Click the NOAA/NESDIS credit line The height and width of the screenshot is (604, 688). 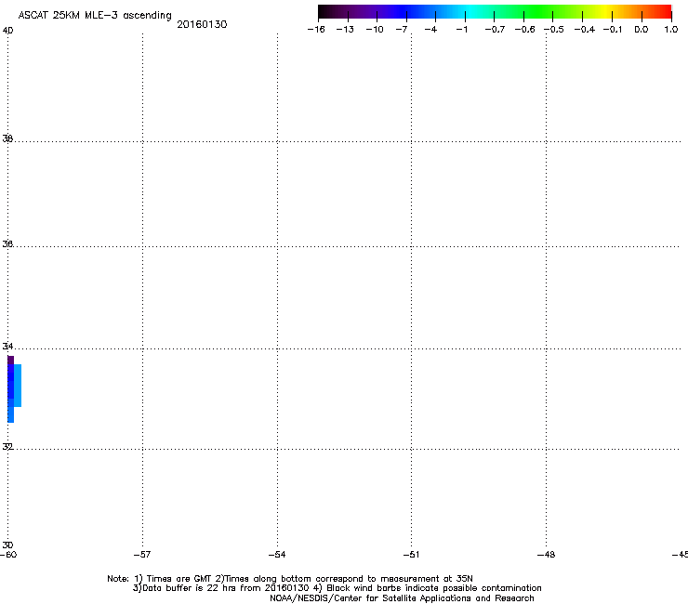402,598
